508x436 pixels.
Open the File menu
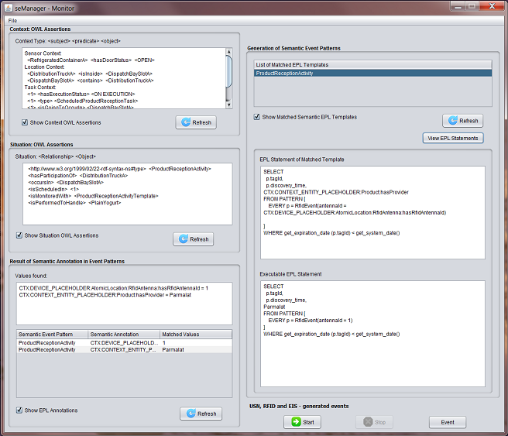tap(12, 20)
